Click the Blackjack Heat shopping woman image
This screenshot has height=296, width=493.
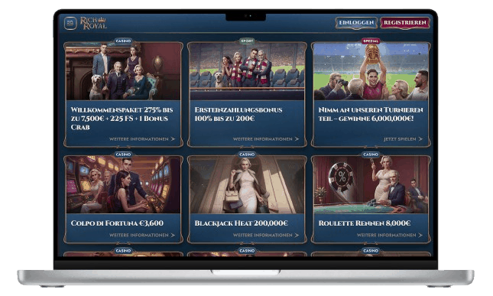[247, 185]
